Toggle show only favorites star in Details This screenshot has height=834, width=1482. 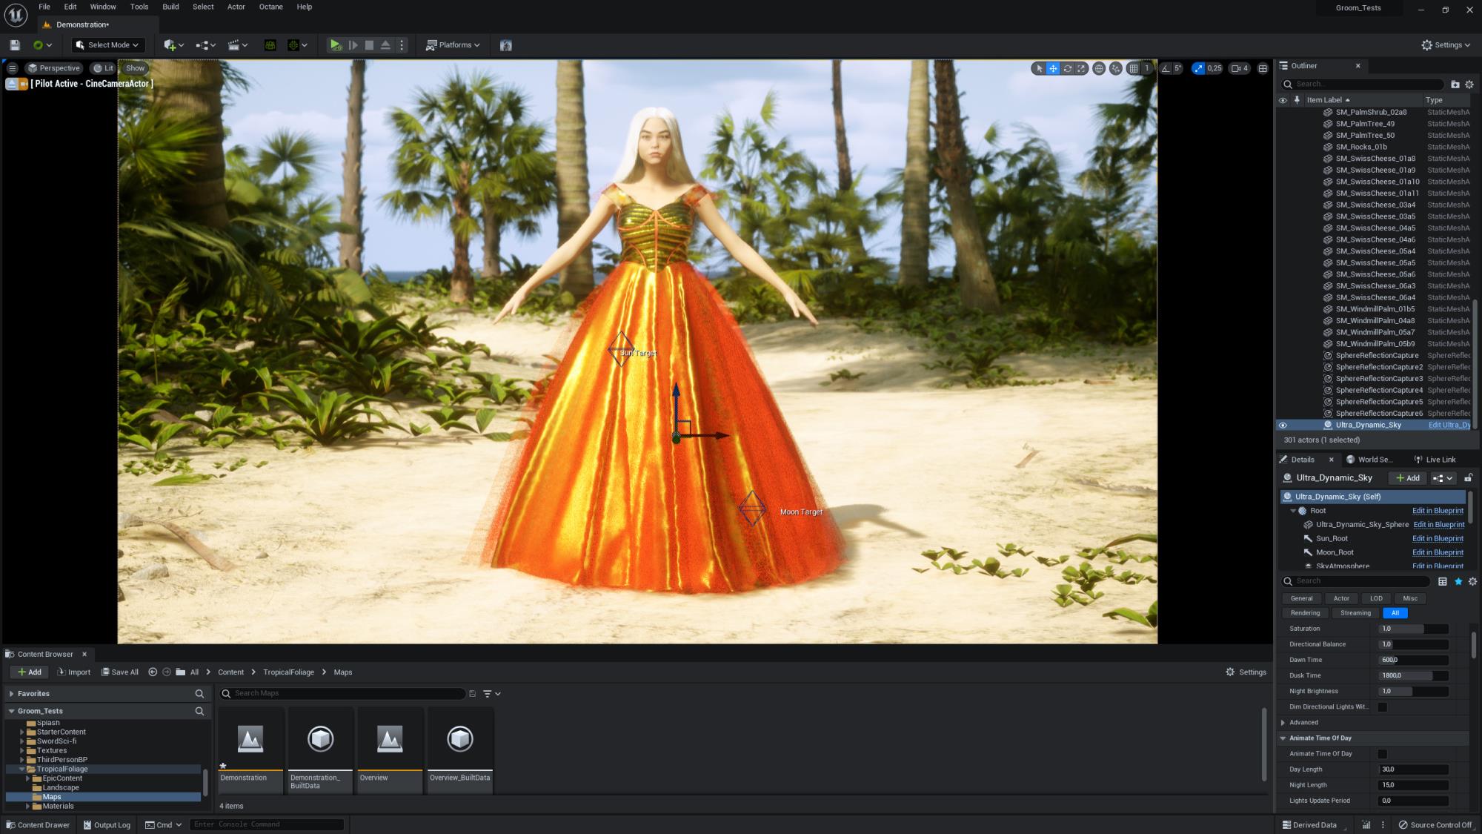(x=1458, y=582)
